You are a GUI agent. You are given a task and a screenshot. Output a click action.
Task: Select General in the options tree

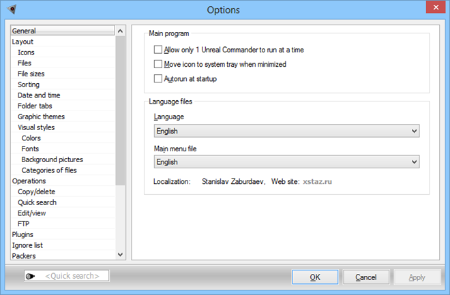(x=63, y=31)
